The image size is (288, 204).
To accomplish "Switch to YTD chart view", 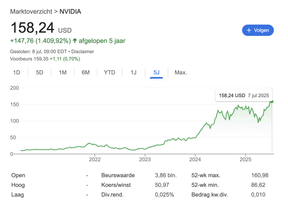I will [x=109, y=73].
